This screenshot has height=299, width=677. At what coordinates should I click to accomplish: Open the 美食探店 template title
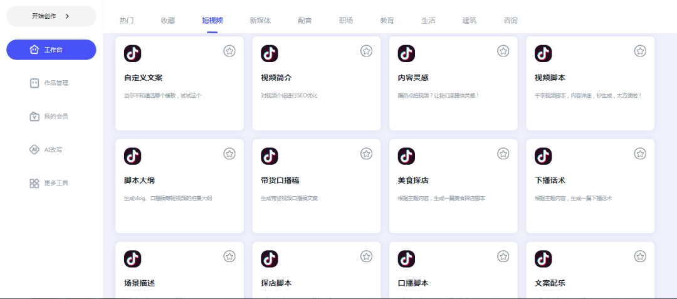tap(413, 181)
